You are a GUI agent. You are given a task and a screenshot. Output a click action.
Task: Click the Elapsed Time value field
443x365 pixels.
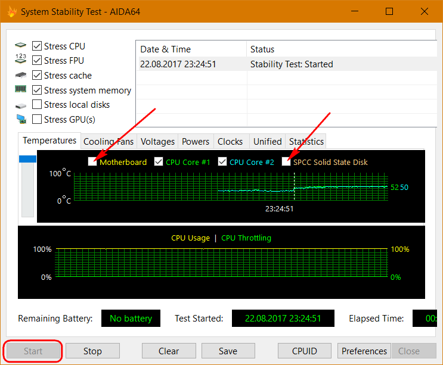tap(425, 319)
